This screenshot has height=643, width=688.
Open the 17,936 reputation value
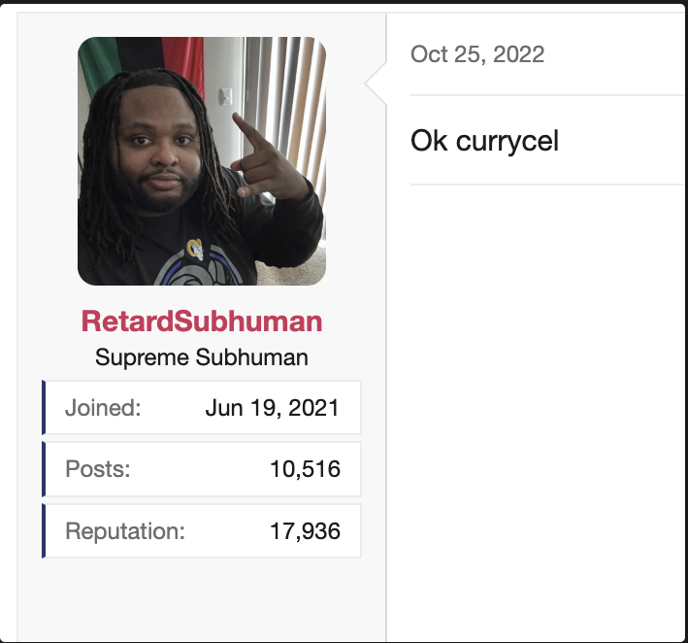[305, 531]
